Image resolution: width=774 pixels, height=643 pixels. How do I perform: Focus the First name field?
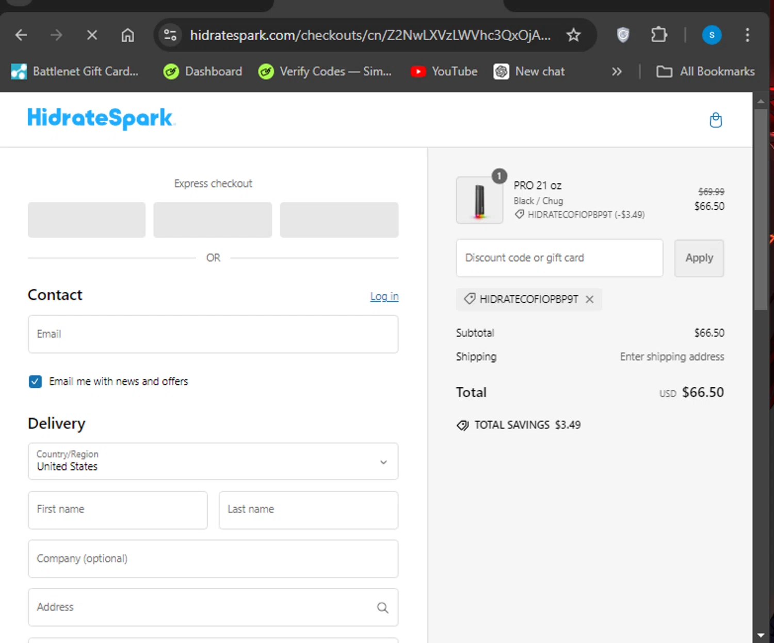(x=118, y=510)
